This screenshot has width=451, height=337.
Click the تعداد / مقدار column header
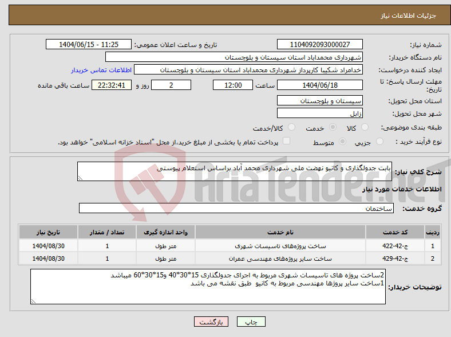[x=107, y=232]
